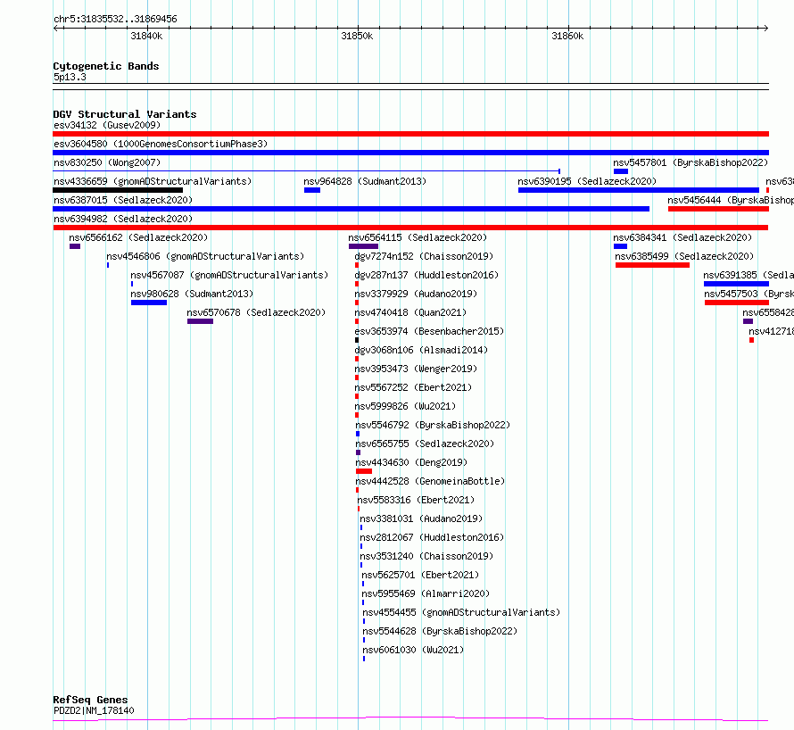Image resolution: width=794 pixels, height=730 pixels.
Task: Click nsv2812067 (Huddleston2016) label
Action: pyautogui.click(x=432, y=537)
